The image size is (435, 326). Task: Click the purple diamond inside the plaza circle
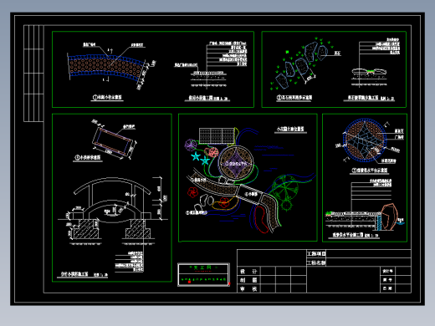coord(236,163)
